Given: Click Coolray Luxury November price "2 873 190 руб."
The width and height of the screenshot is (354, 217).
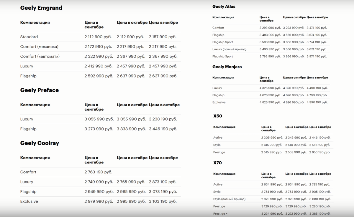Looking at the screenshot, I should point(163,182).
